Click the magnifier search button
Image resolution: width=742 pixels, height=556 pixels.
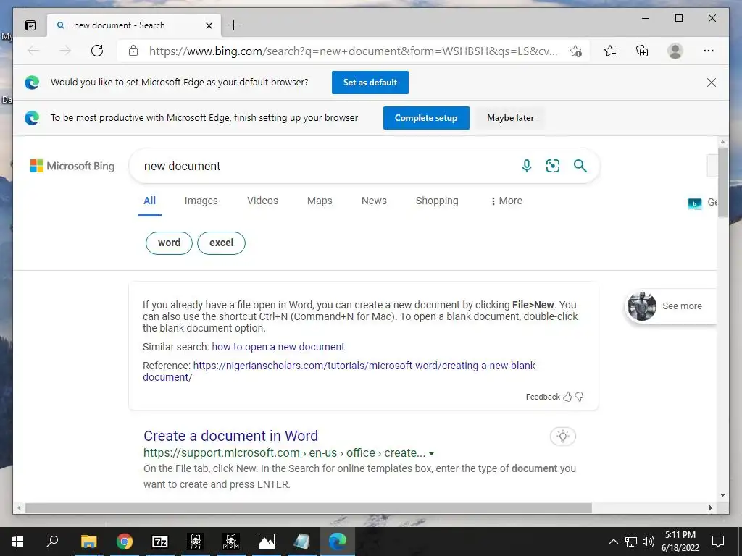(x=580, y=166)
